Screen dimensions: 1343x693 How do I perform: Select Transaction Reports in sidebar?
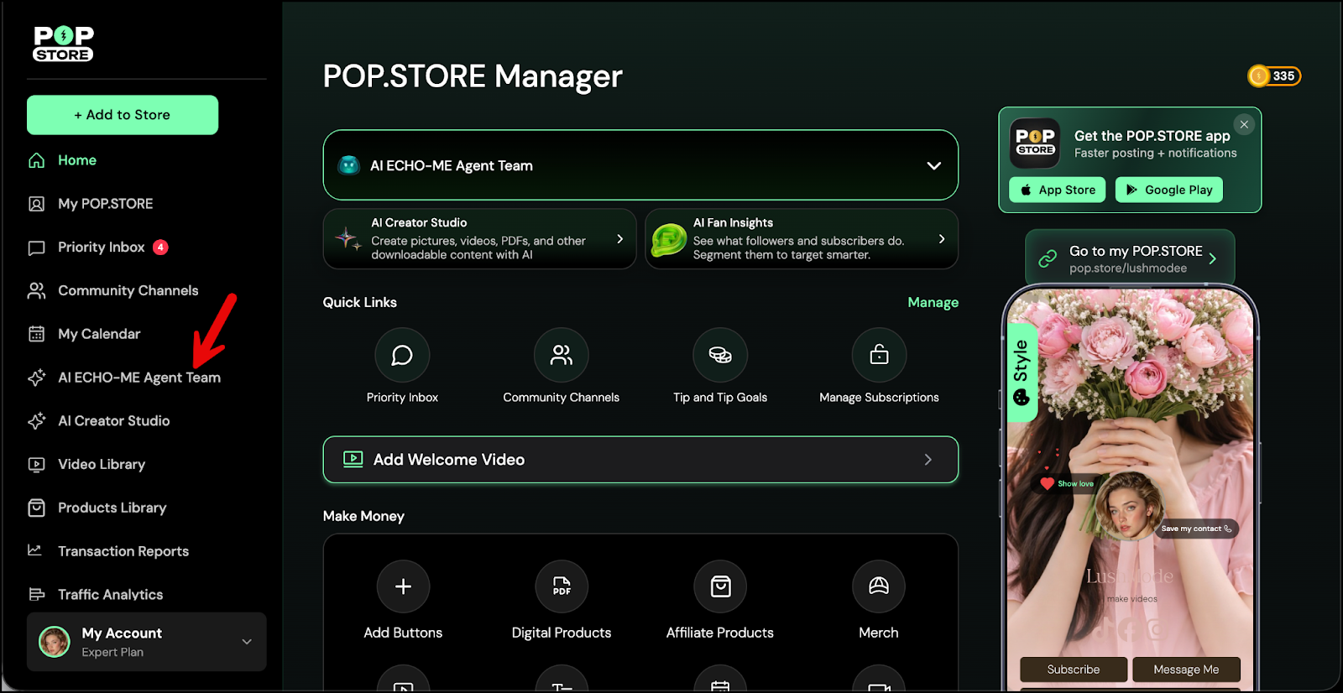(x=123, y=551)
